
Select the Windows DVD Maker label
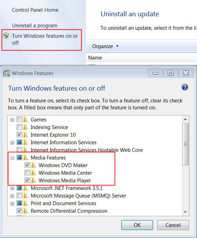(63, 165)
